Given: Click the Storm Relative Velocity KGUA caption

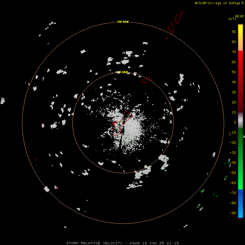Looking at the screenshot, I should (x=122, y=243).
